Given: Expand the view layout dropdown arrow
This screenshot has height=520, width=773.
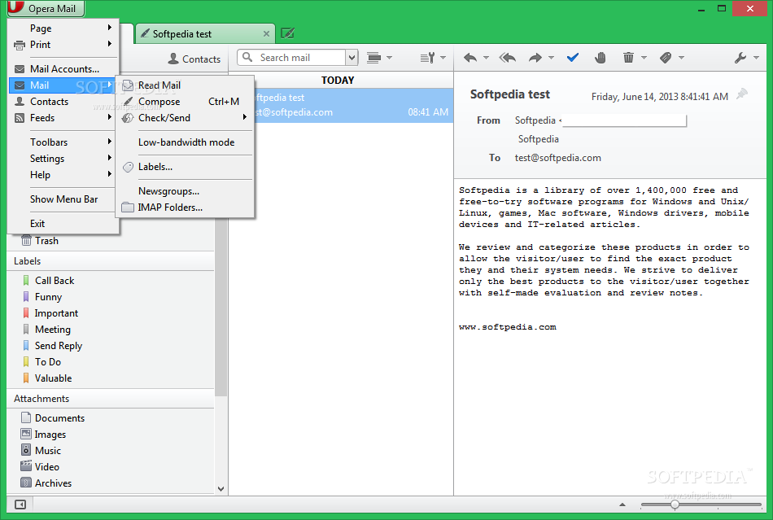Looking at the screenshot, I should [389, 58].
